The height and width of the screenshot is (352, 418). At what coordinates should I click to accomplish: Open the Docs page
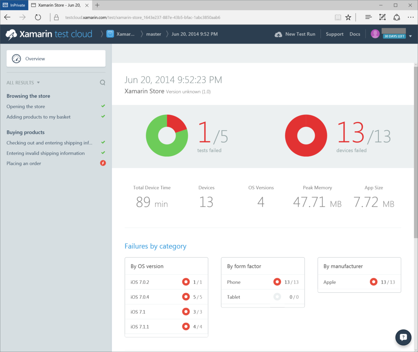pyautogui.click(x=355, y=34)
